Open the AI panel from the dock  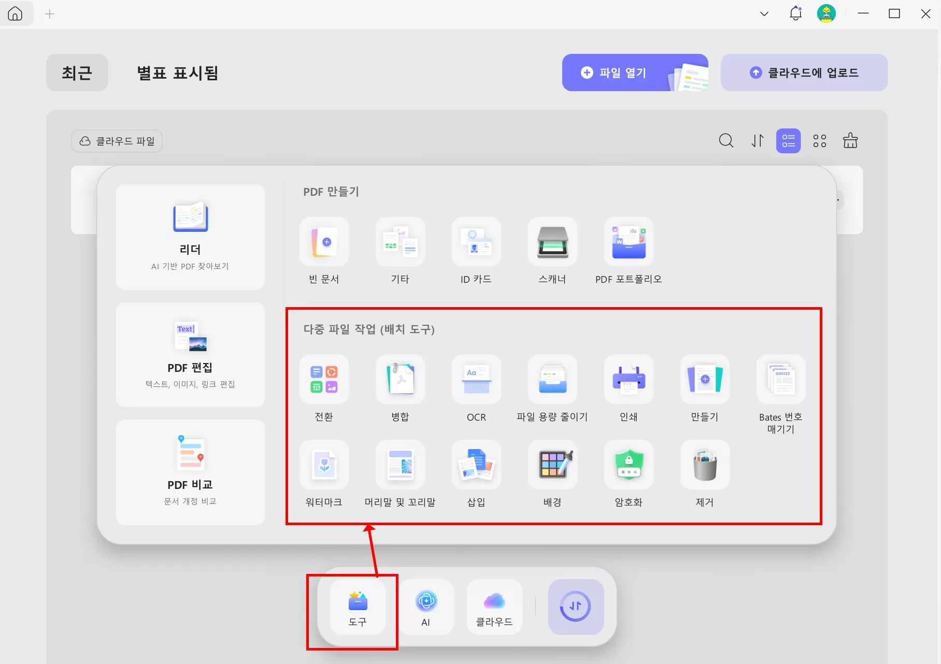coord(426,607)
